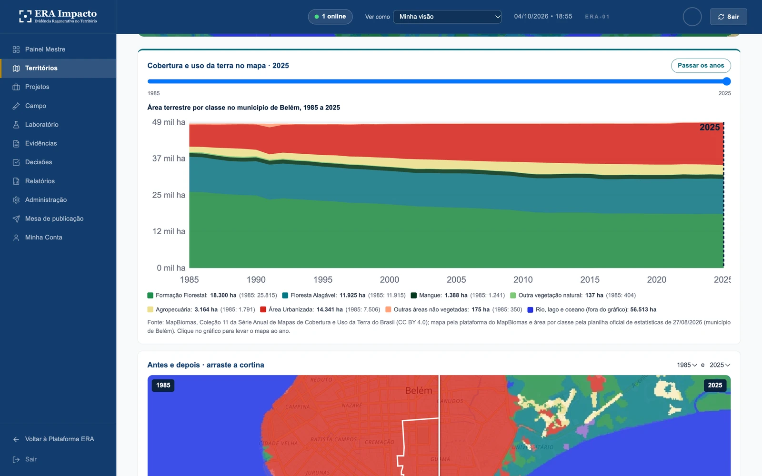
Task: Click the ERA-01 label in header
Action: click(597, 17)
